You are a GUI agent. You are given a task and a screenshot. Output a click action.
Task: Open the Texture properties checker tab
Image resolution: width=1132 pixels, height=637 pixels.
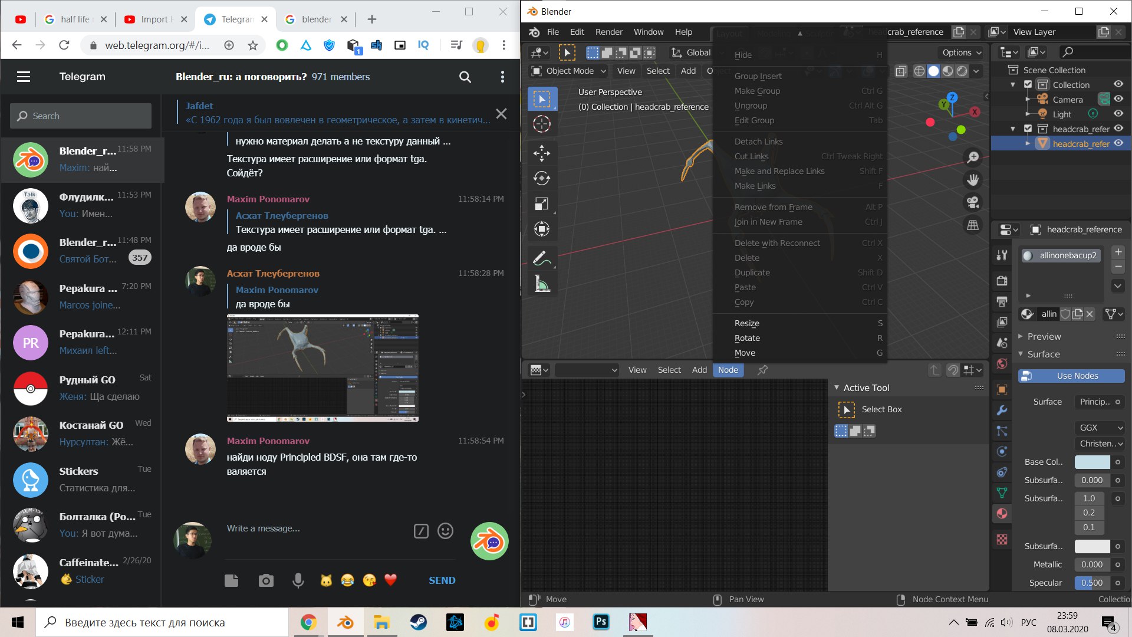pos(1002,539)
